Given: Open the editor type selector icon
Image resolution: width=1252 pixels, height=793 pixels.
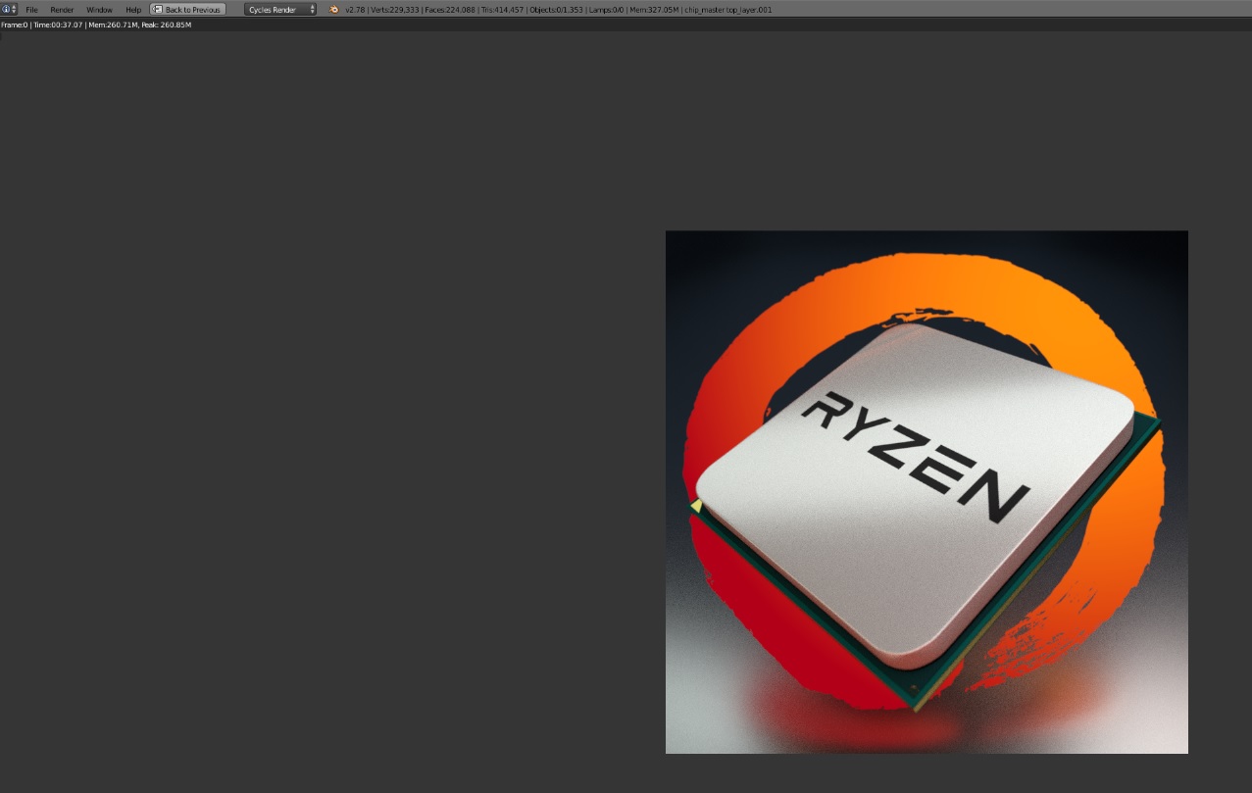Looking at the screenshot, I should point(9,9).
